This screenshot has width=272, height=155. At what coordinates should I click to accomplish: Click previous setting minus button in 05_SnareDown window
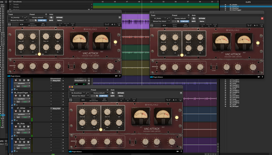(92, 96)
